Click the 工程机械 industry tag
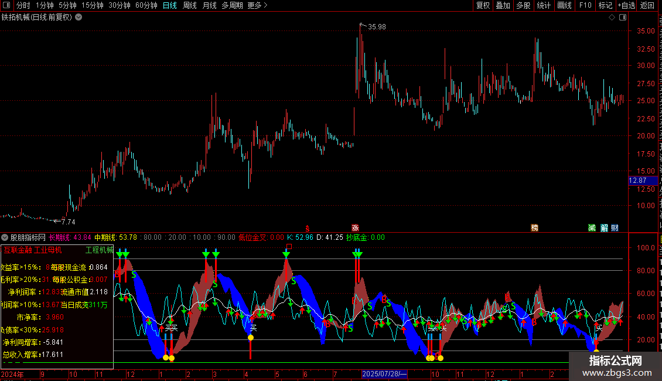662x381 pixels. [x=99, y=250]
